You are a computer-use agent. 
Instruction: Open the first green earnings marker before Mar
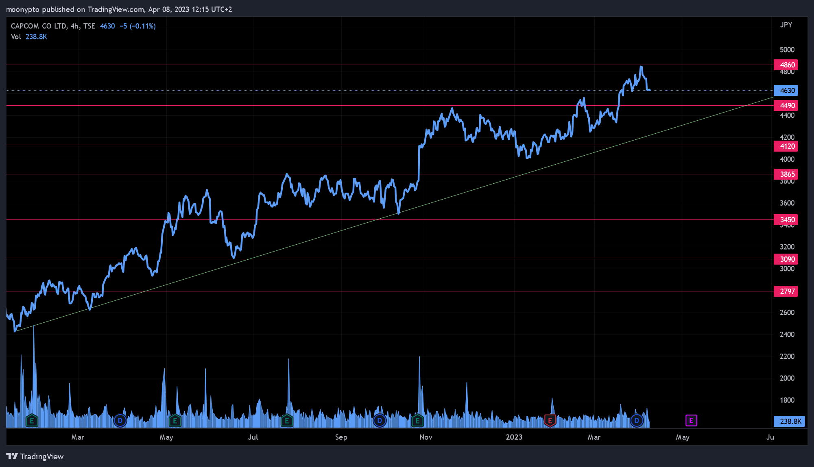(x=32, y=421)
